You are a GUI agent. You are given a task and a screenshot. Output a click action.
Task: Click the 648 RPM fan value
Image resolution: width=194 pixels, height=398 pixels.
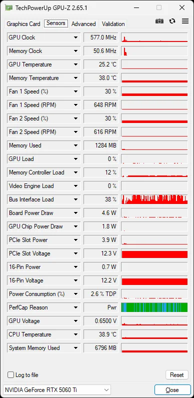[x=101, y=105]
